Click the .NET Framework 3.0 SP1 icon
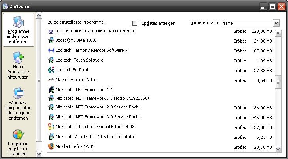The image size is (288, 159). 51,117
